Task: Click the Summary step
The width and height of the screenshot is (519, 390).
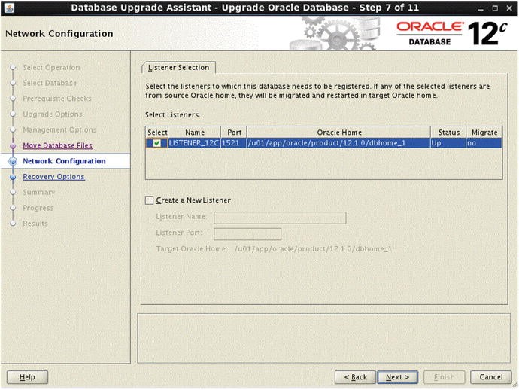Action: coord(38,192)
